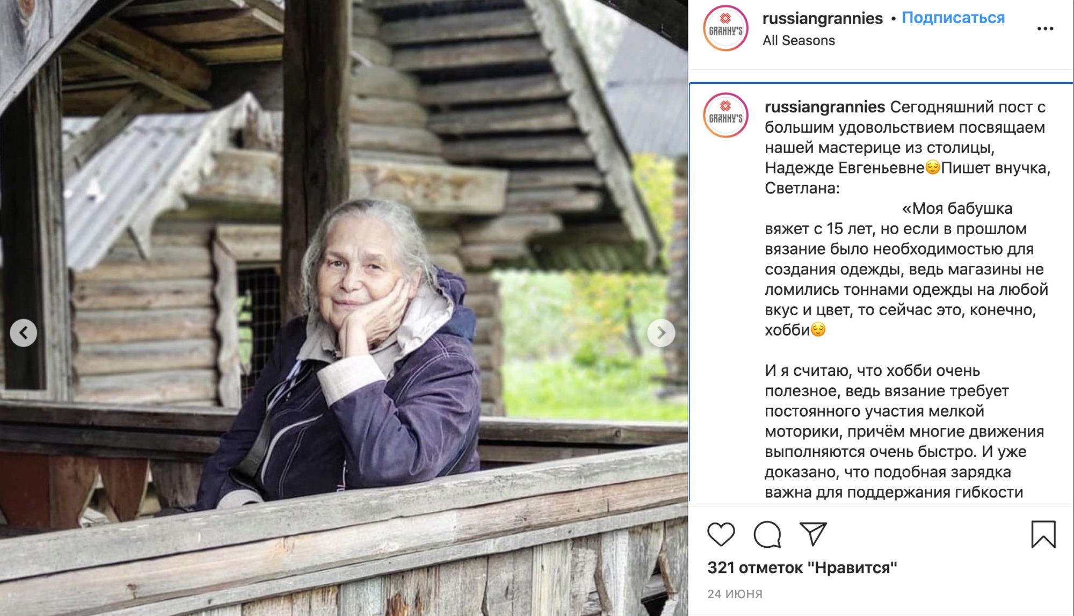Image resolution: width=1074 pixels, height=616 pixels.
Task: Go to the next photo arrow
Action: click(x=661, y=333)
